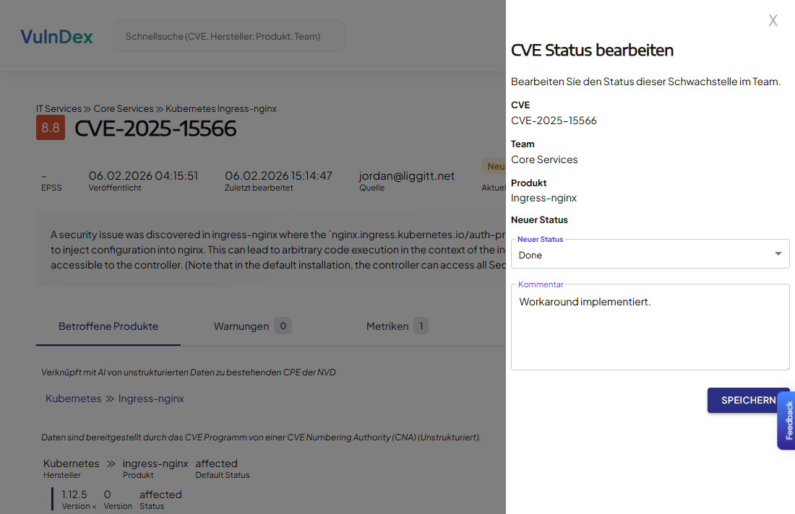Click the red 8.8 severity badge
Screen dimensions: 795x514
click(x=51, y=127)
